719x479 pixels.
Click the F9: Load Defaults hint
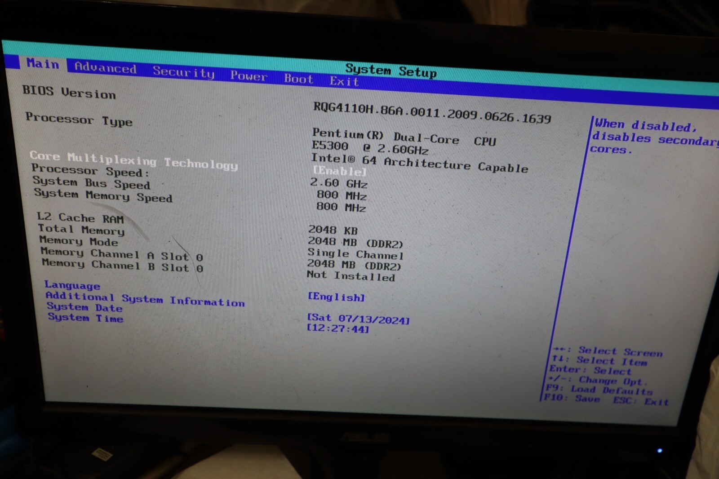[599, 390]
